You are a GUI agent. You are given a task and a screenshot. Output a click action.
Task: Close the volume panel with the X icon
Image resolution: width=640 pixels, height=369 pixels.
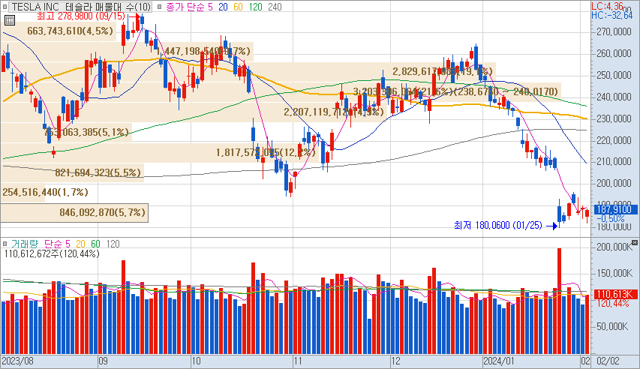click(x=634, y=242)
